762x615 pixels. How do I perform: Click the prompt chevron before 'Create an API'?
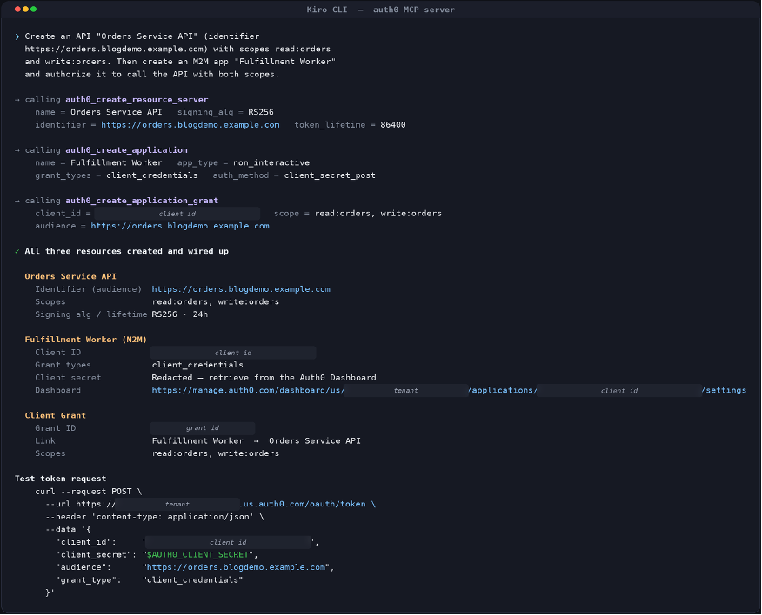pyautogui.click(x=17, y=36)
